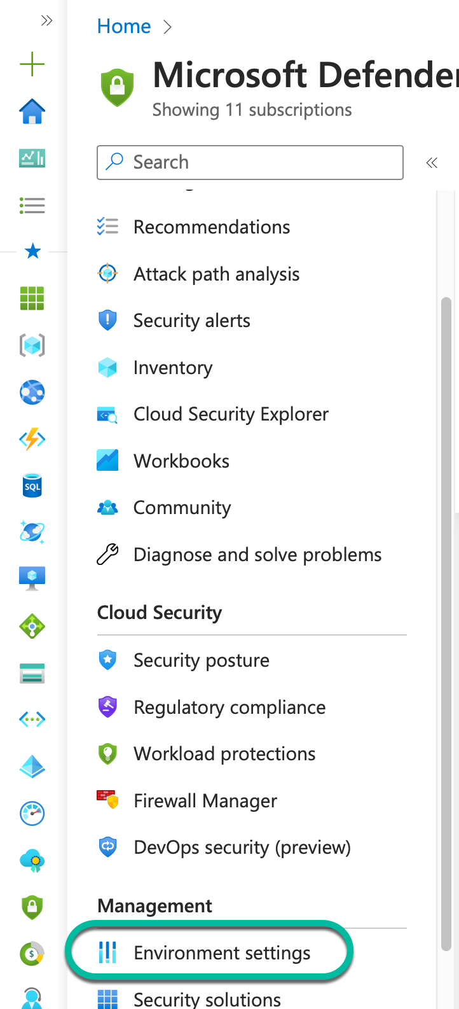Open the Dashboard chart icon in left rail
Screen dimensions: 459x1009
coord(32,158)
